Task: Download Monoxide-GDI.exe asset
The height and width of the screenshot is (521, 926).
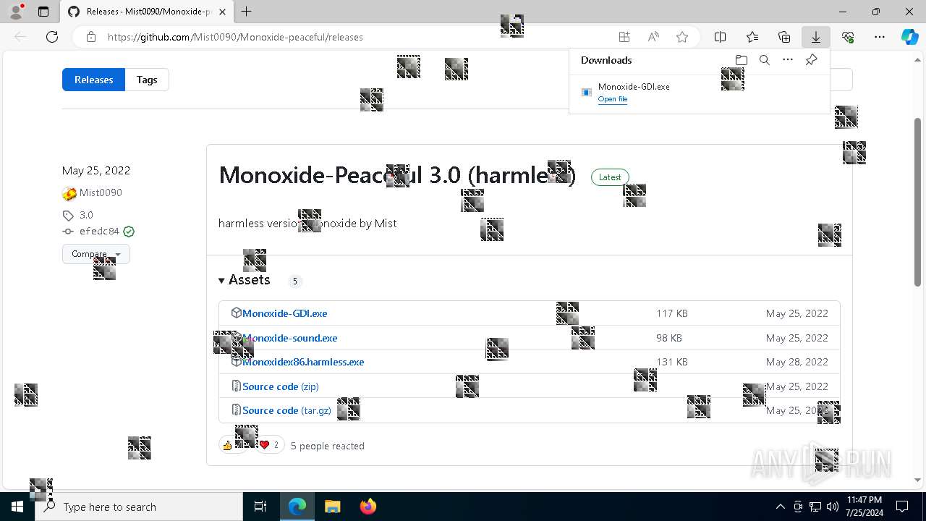Action: (x=285, y=313)
